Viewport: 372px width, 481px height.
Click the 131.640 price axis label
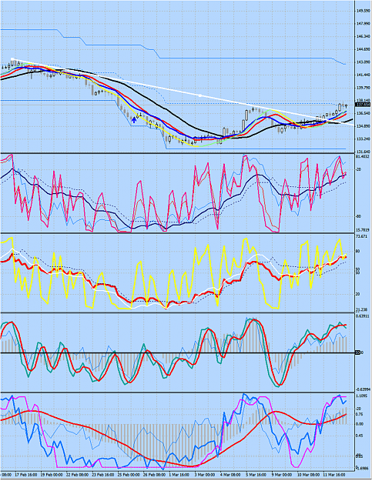(364, 152)
